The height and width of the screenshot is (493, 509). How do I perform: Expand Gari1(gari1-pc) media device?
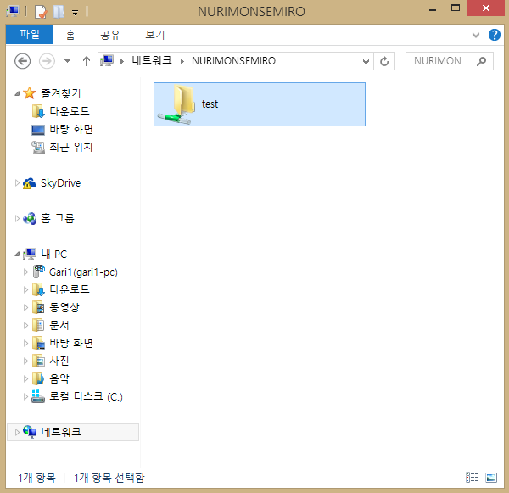pyautogui.click(x=25, y=272)
